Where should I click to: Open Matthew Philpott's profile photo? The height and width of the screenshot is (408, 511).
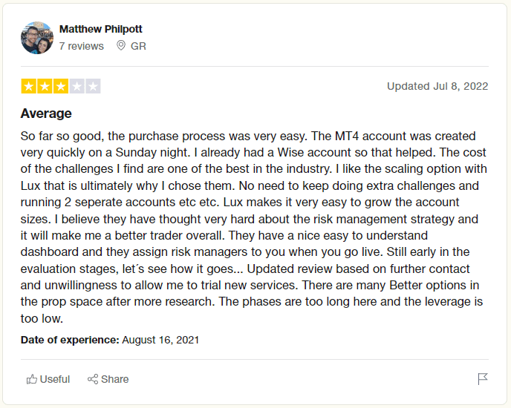click(37, 38)
